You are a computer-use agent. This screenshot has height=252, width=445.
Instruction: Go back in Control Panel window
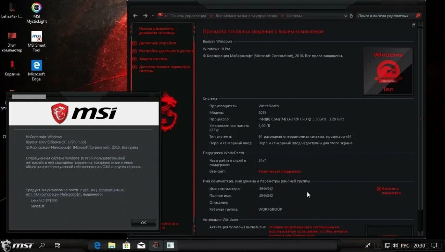pyautogui.click(x=135, y=16)
